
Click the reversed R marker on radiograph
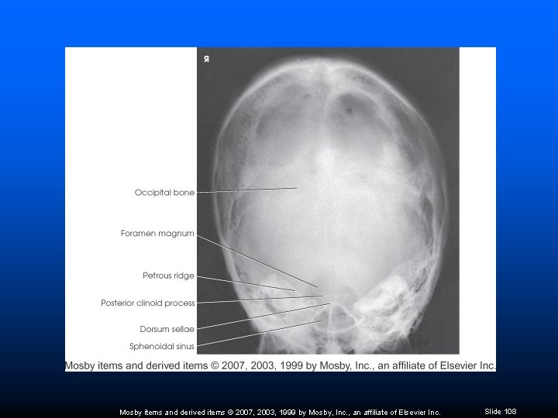pyautogui.click(x=206, y=59)
